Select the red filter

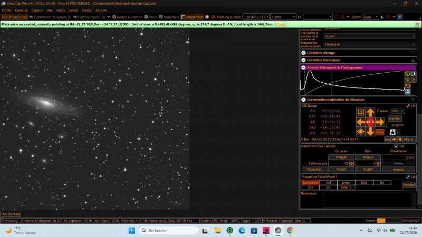[328, 182]
